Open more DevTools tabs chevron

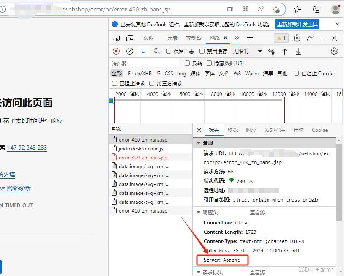[237, 38]
